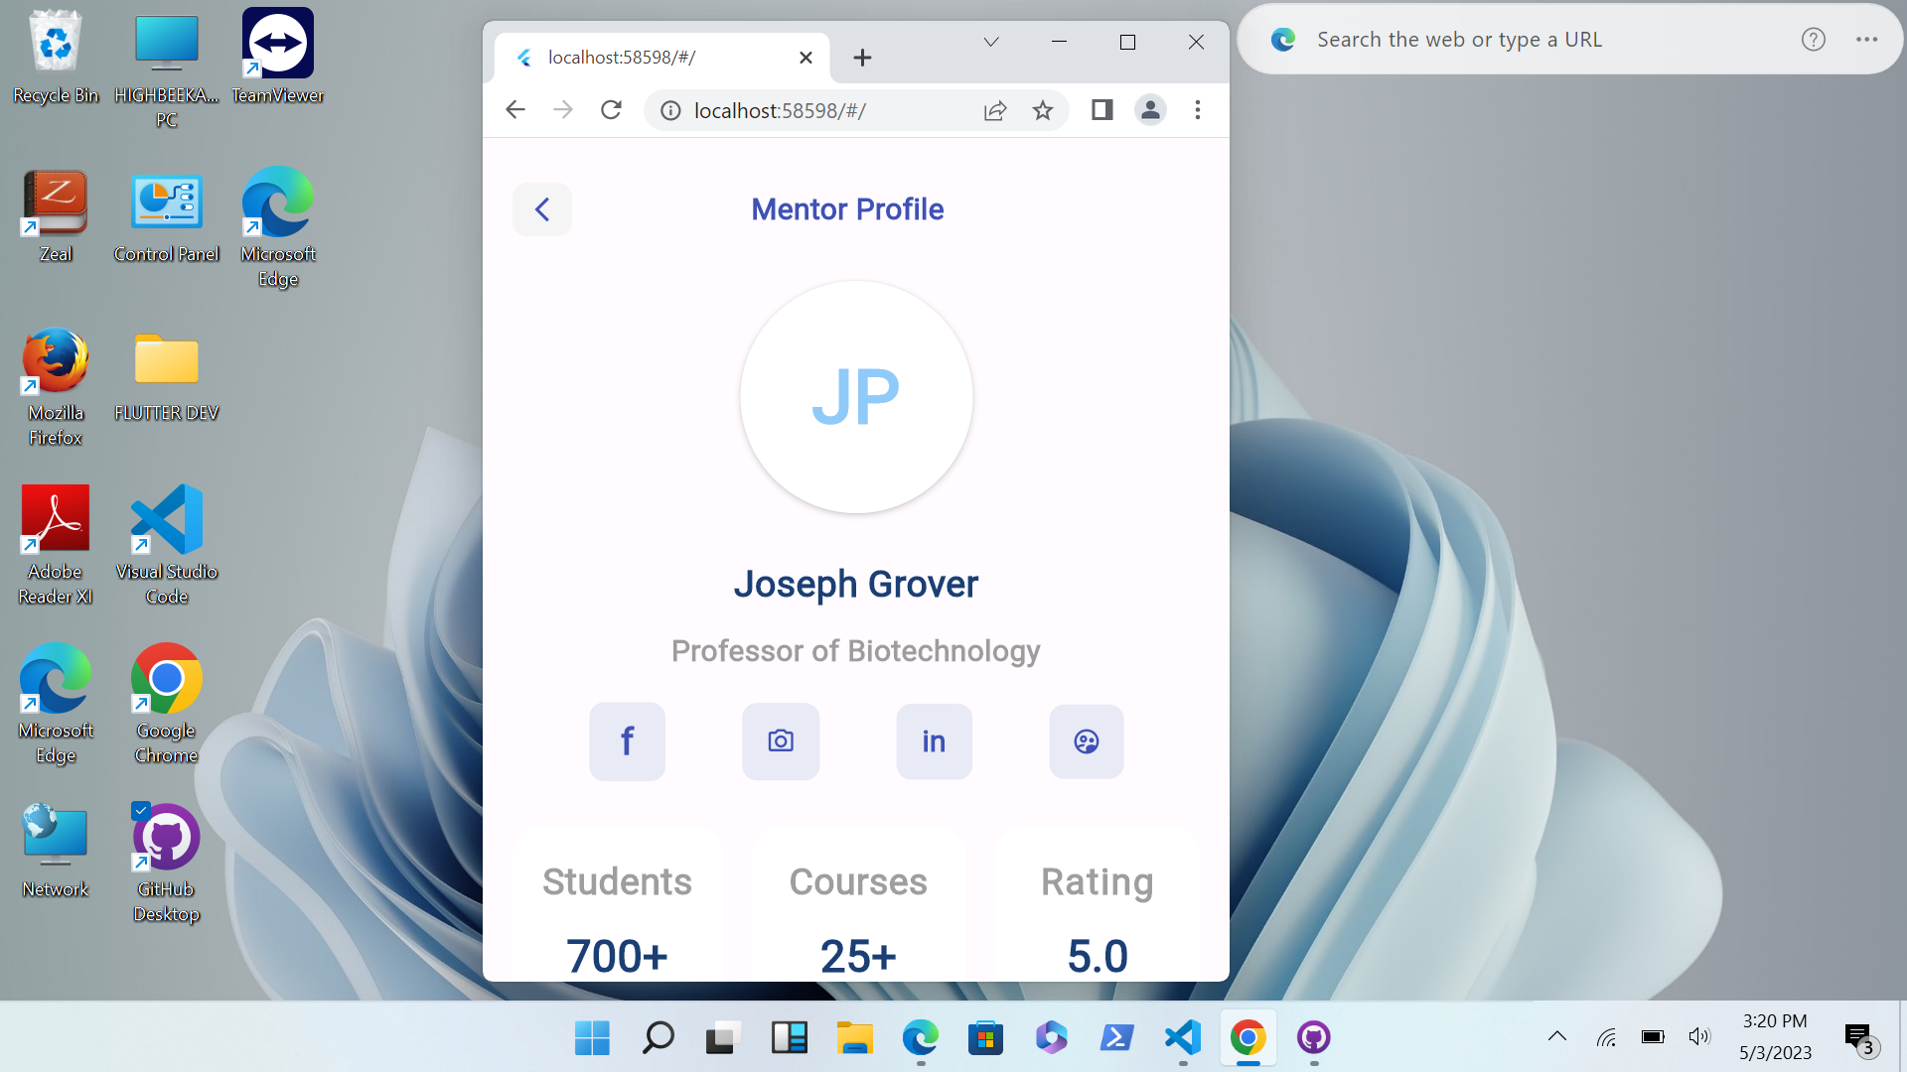View site information icon in address bar

point(671,110)
